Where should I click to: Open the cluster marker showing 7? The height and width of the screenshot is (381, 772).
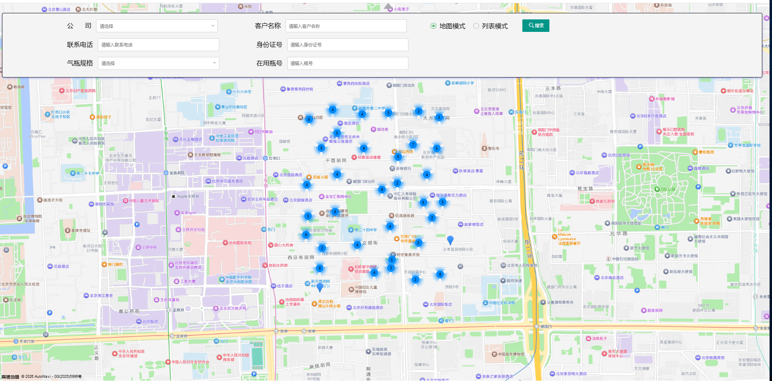pos(412,144)
